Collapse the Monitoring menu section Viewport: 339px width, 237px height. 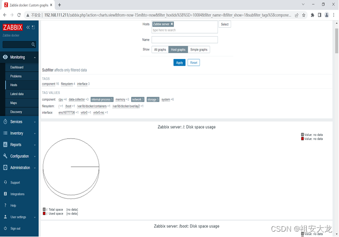tap(34, 57)
